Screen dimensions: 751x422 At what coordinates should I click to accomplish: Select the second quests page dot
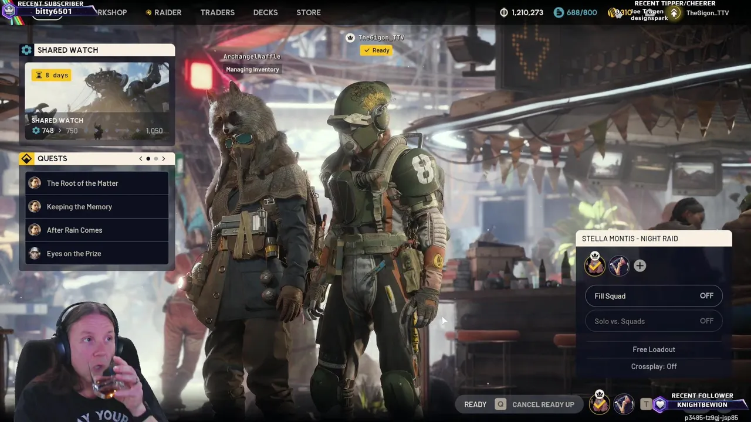coord(155,158)
